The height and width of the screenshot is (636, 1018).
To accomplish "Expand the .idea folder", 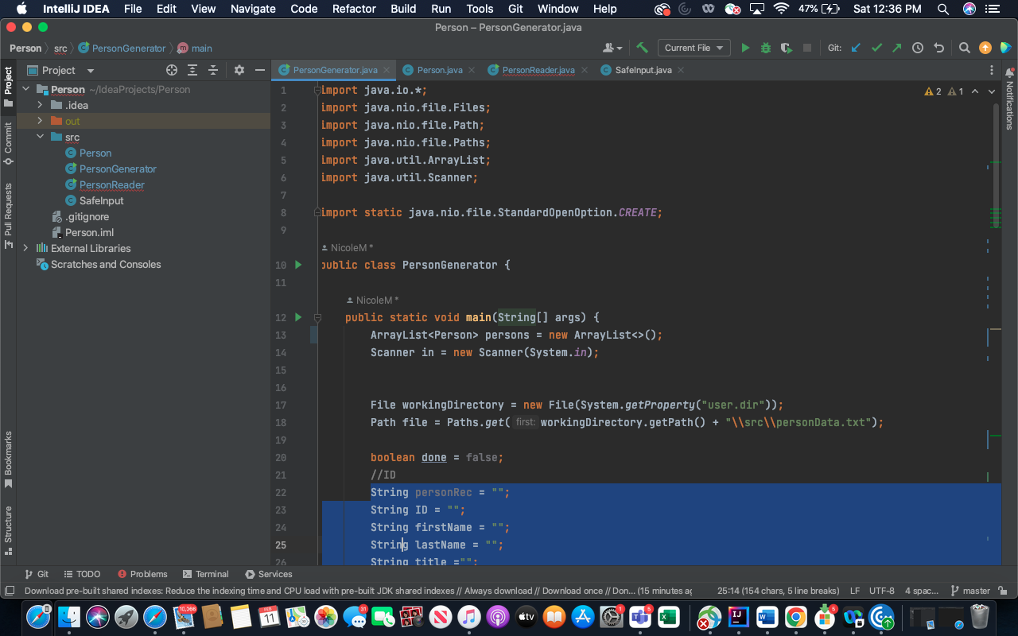I will coord(40,105).
